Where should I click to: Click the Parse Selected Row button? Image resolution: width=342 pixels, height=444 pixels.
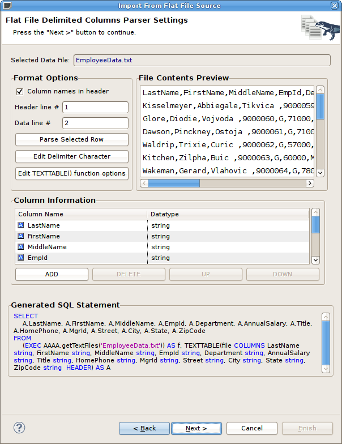pyautogui.click(x=71, y=139)
